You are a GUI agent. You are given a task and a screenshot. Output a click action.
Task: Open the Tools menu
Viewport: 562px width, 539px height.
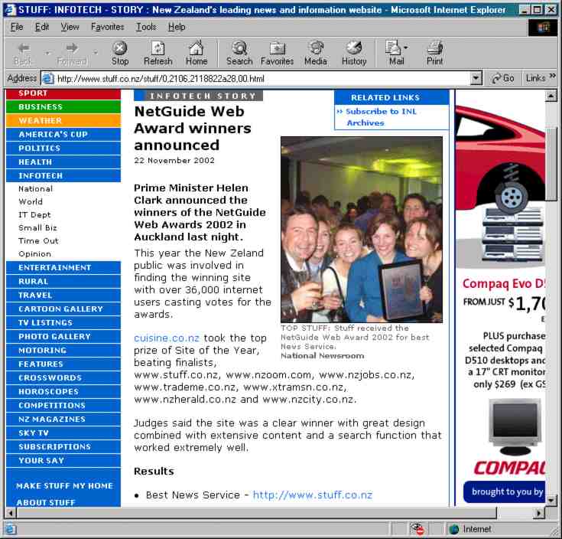pyautogui.click(x=145, y=27)
